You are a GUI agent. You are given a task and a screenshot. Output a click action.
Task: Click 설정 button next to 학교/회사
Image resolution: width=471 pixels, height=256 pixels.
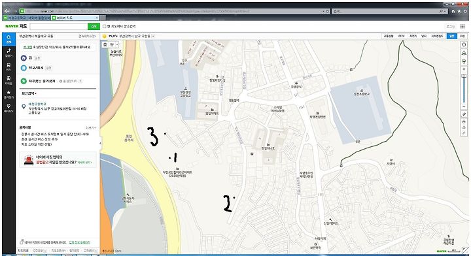48,68
